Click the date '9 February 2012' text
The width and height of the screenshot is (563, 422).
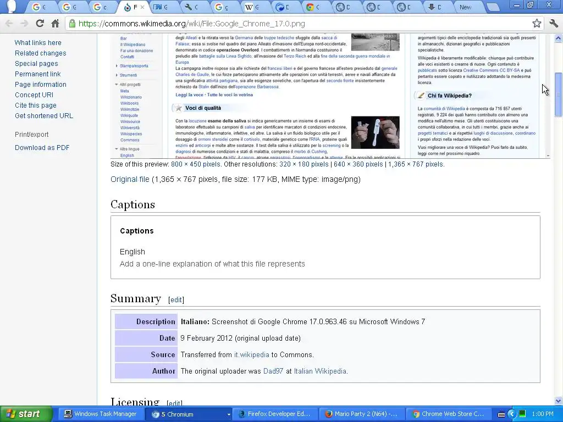point(207,338)
